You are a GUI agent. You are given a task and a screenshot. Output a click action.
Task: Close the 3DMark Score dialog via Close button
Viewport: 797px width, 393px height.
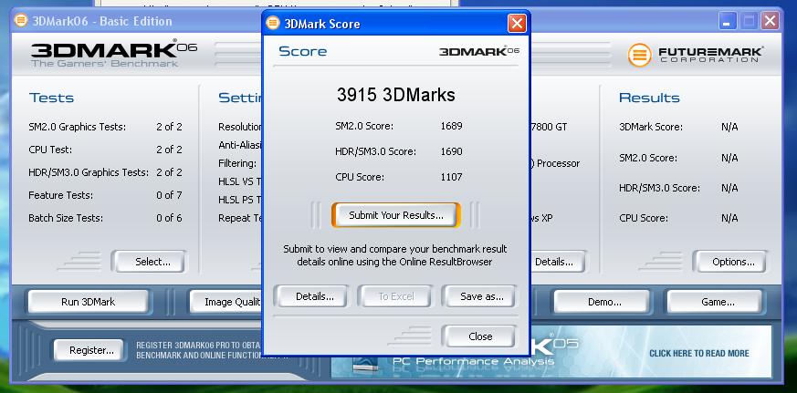479,336
